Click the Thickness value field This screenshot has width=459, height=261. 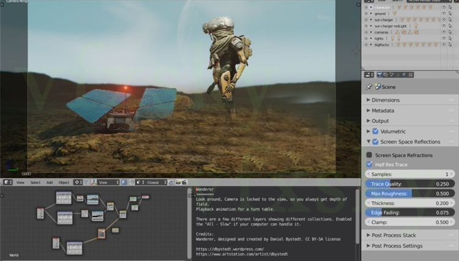pyautogui.click(x=410, y=203)
